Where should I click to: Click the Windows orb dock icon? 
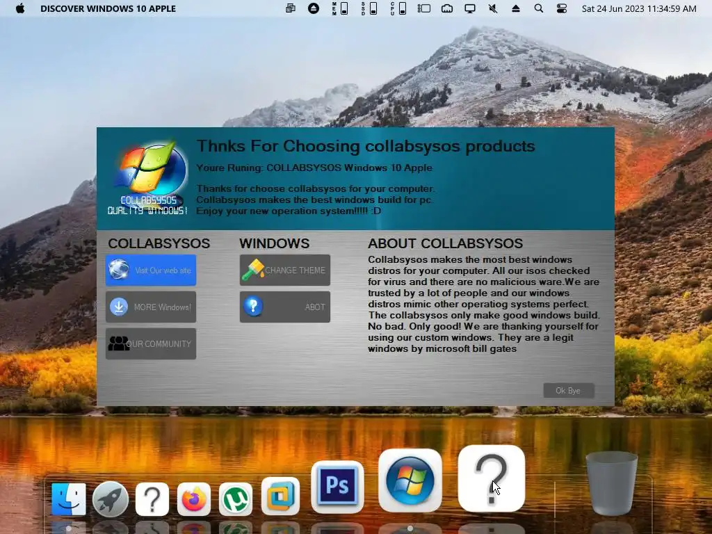click(410, 480)
